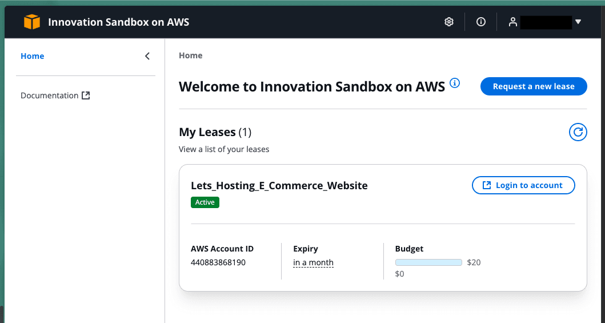The image size is (605, 323).
Task: Refresh the My Leases list
Action: pos(578,133)
